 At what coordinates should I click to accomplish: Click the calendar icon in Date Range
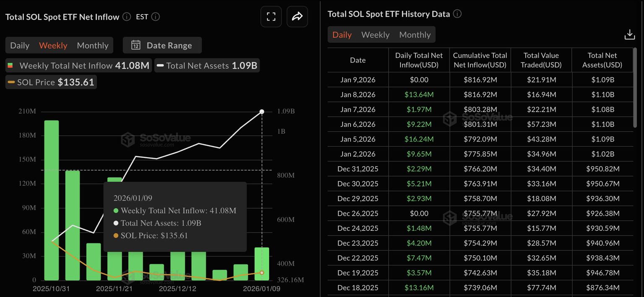pos(136,45)
